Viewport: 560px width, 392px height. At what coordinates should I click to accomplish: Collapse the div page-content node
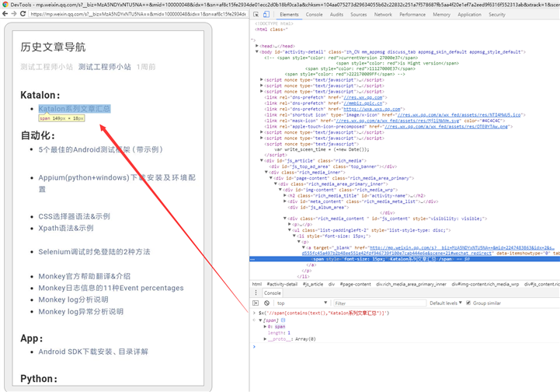[271, 178]
